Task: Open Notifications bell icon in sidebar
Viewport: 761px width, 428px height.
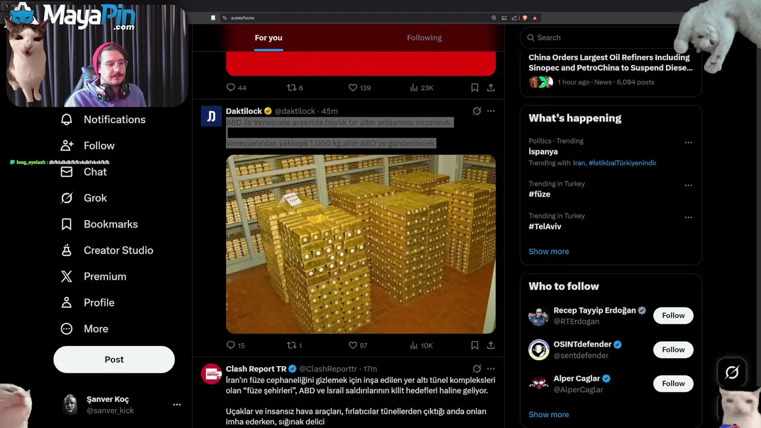Action: pos(67,119)
